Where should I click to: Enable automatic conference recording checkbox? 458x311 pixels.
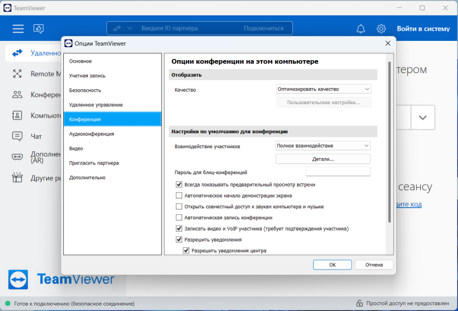[x=179, y=217]
